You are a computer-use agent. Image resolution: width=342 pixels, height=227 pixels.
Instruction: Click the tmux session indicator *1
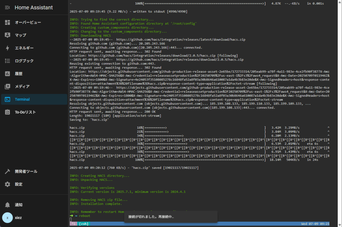tap(73, 224)
